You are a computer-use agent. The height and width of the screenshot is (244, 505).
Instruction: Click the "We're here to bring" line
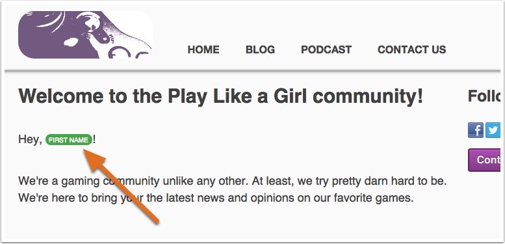tap(216, 197)
